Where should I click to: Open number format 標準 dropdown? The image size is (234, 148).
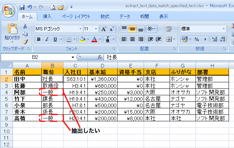click(x=224, y=29)
